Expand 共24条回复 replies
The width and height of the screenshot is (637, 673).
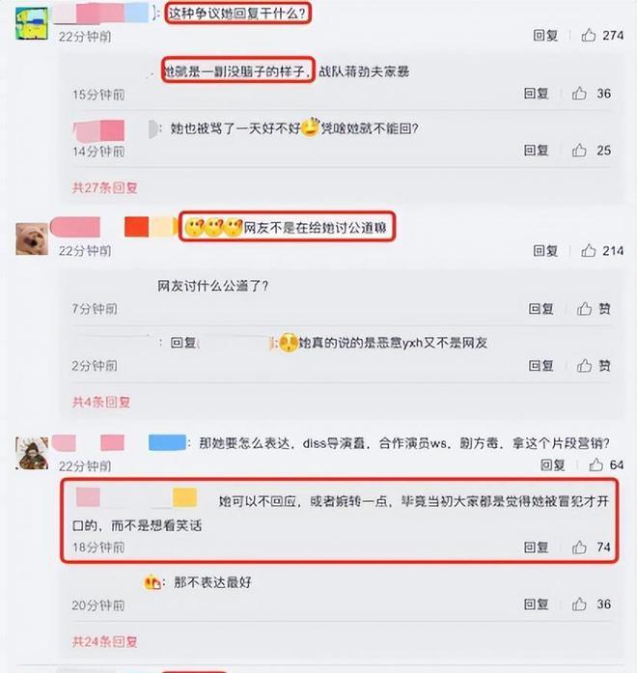tap(105, 642)
